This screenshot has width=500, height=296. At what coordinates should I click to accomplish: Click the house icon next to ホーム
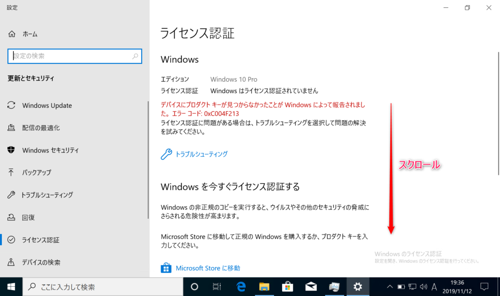tap(12, 34)
